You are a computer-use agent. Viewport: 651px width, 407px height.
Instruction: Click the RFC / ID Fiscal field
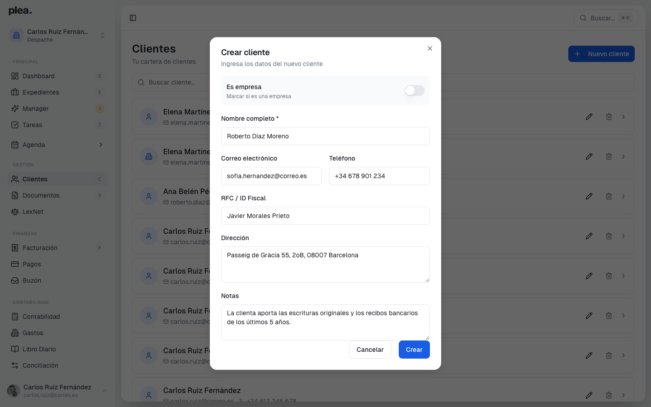325,216
